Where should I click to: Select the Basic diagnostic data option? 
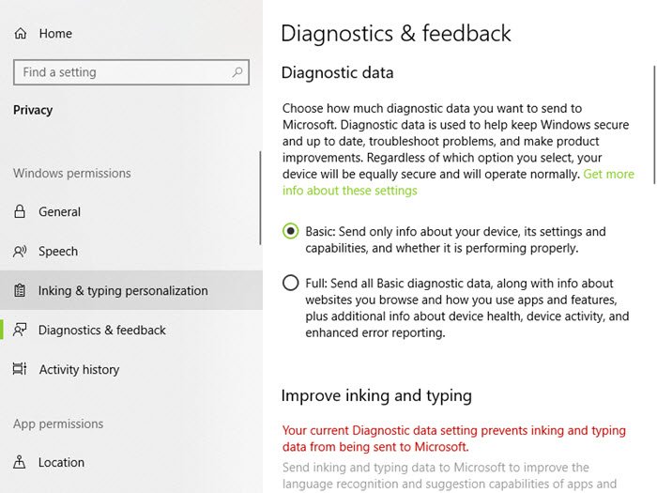click(x=291, y=231)
